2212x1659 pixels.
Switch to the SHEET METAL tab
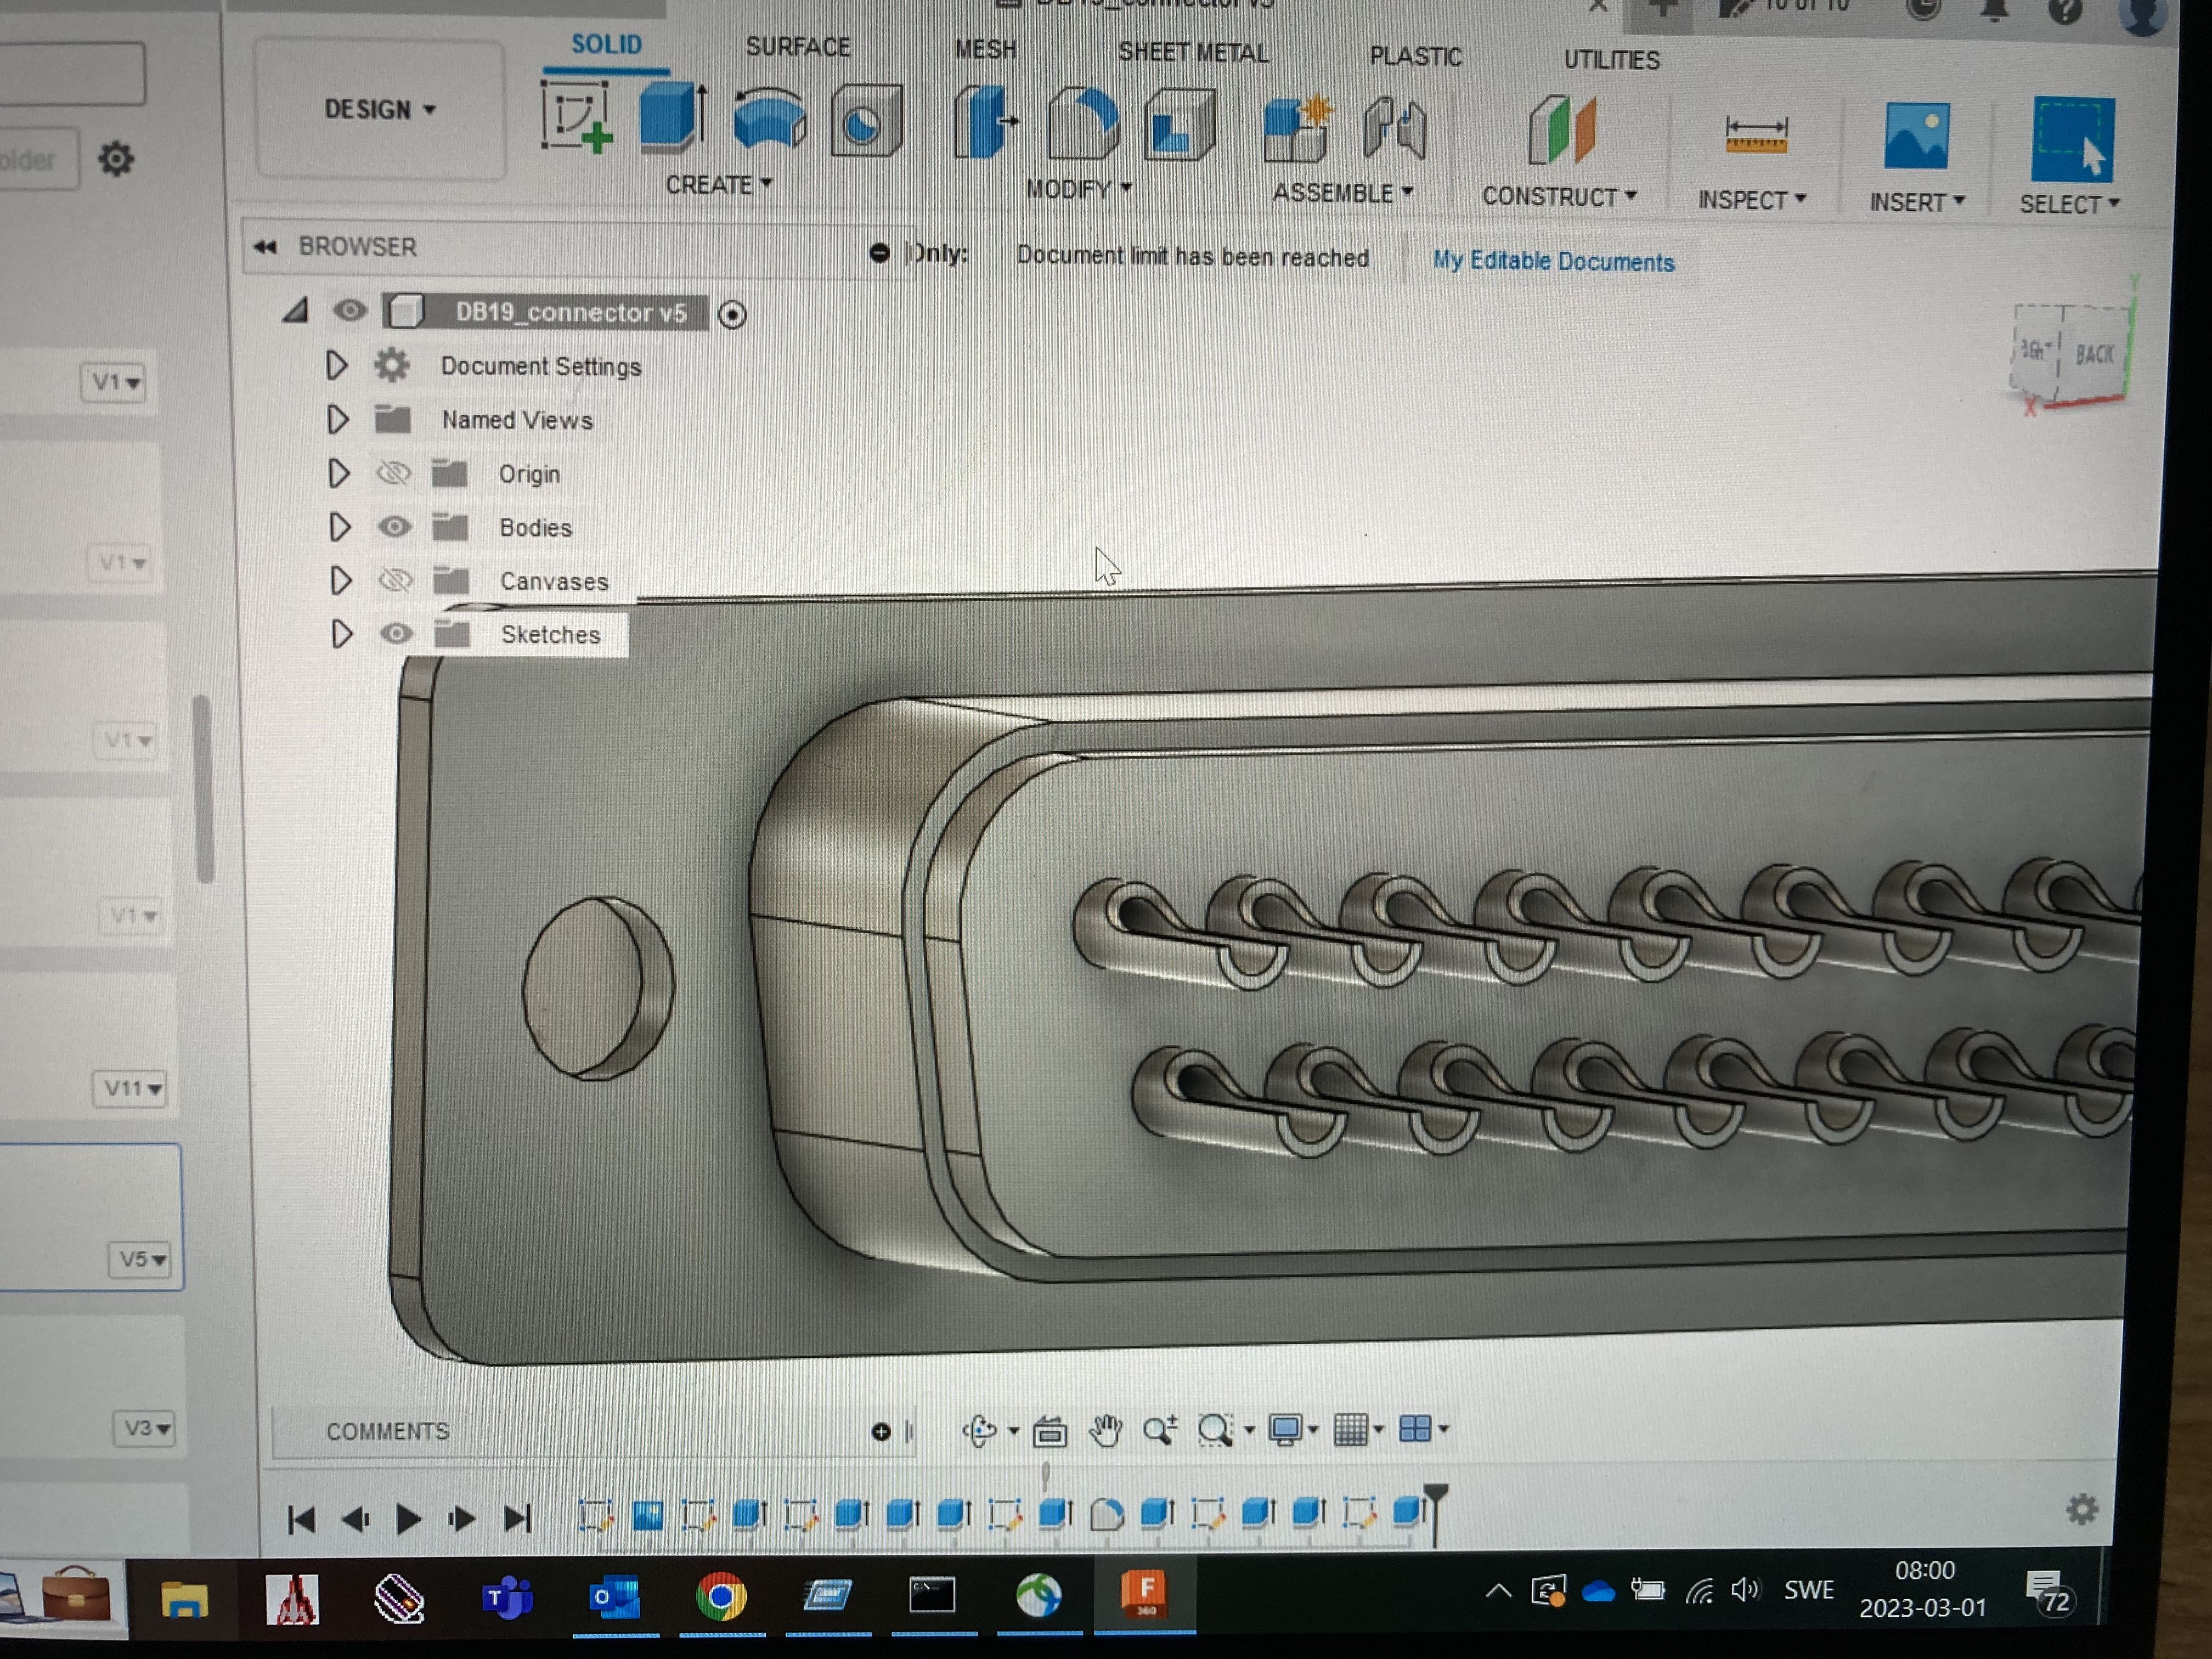click(1193, 52)
